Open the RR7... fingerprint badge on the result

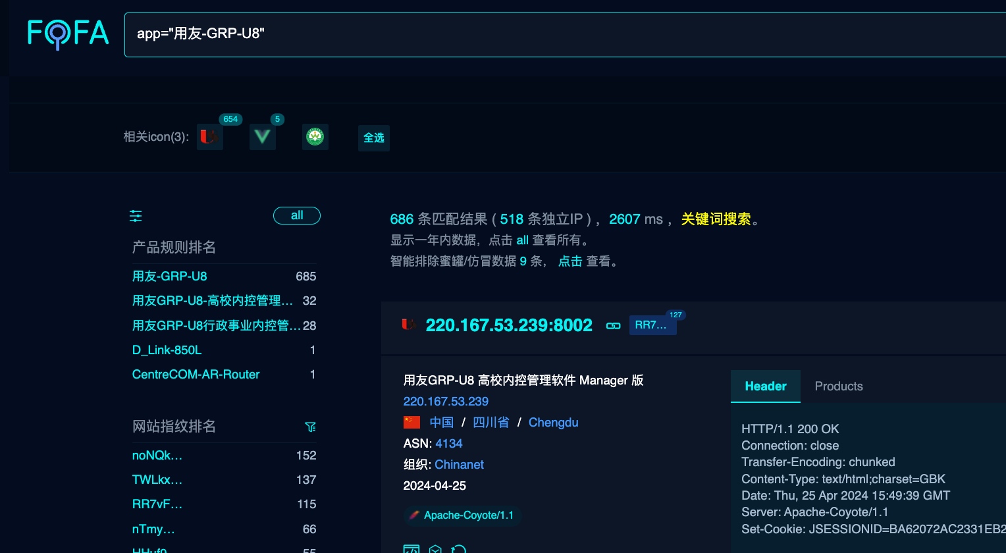click(652, 325)
